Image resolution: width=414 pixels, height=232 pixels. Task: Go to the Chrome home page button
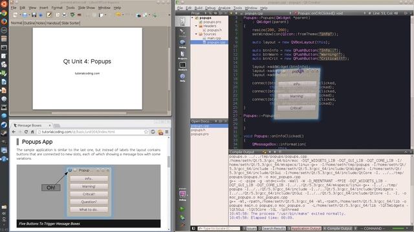point(32,131)
